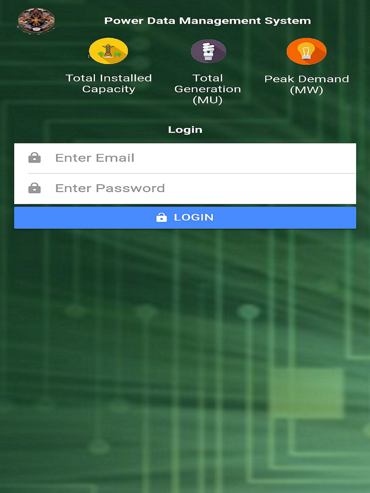
Task: Tap the yellow transmission tower icon
Action: click(108, 51)
